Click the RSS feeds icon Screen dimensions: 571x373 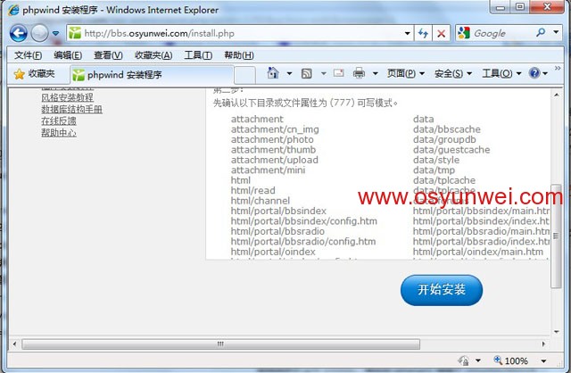307,73
